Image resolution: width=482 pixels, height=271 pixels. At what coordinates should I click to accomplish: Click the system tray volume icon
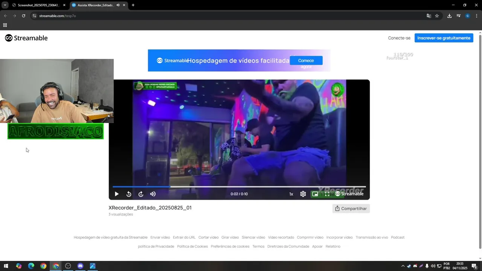coord(433,266)
